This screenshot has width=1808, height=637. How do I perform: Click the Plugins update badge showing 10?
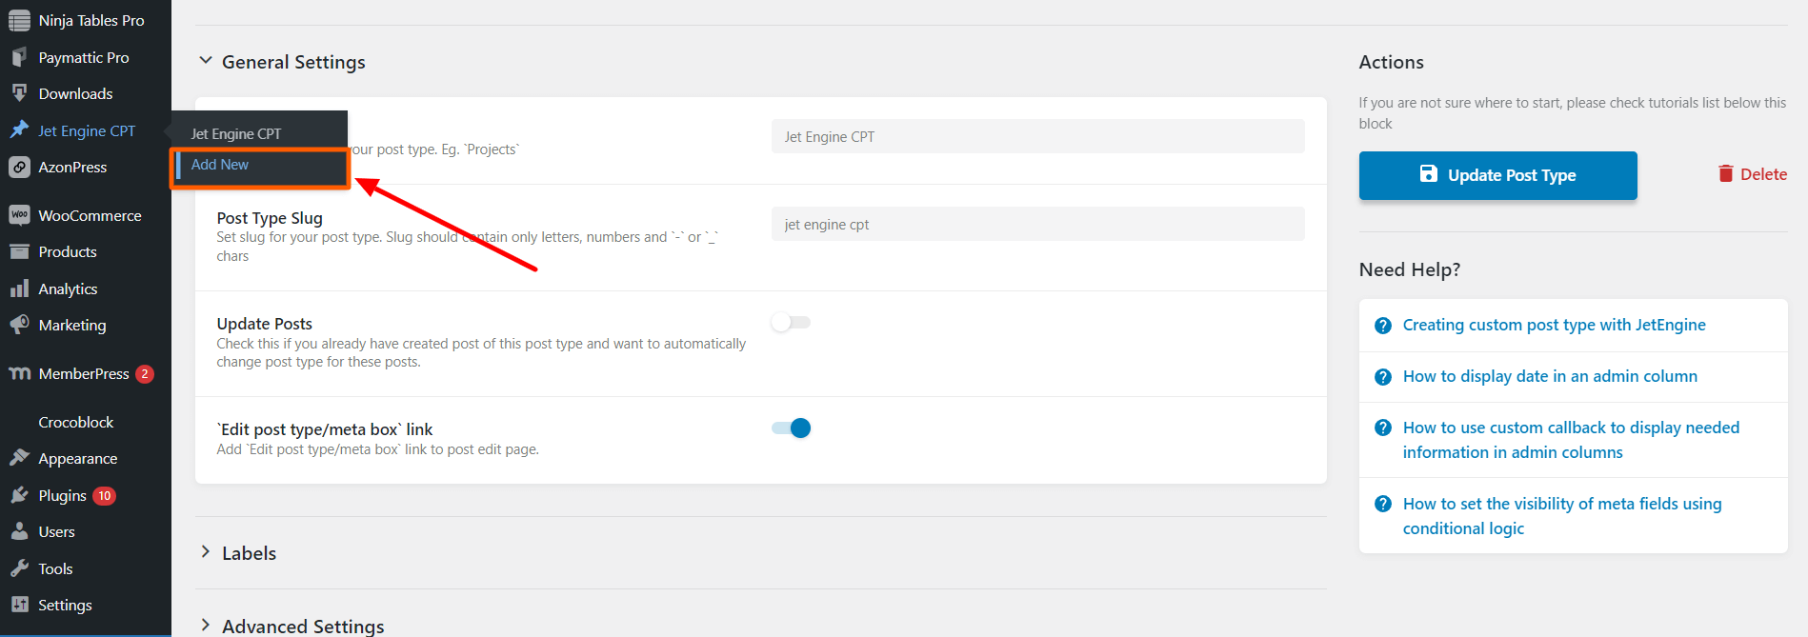click(105, 496)
